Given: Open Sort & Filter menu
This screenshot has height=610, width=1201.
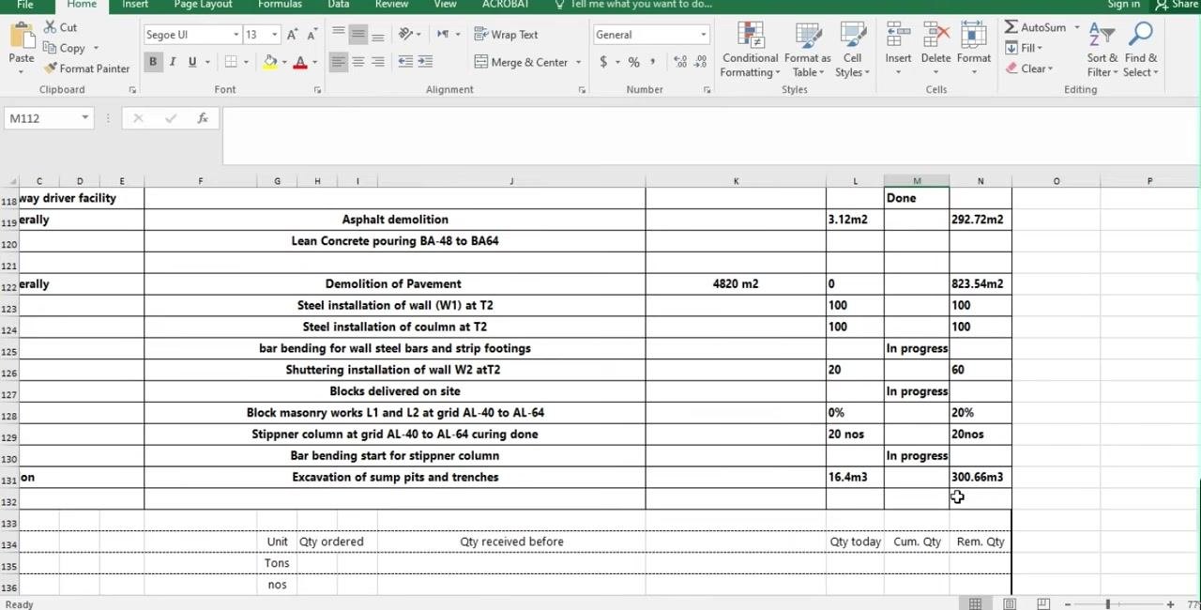Looking at the screenshot, I should [x=1102, y=49].
